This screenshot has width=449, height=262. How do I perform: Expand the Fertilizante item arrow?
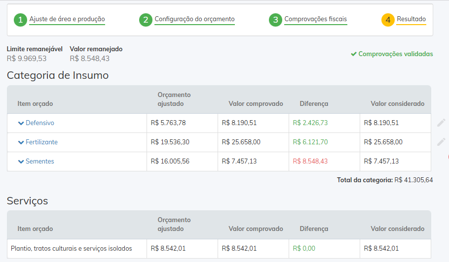click(x=21, y=142)
